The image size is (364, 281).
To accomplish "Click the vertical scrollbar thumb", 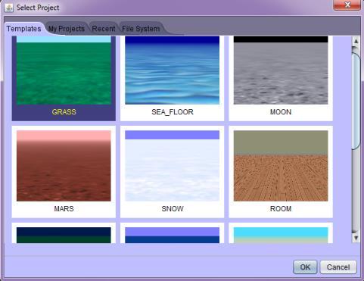I will click(x=356, y=101).
